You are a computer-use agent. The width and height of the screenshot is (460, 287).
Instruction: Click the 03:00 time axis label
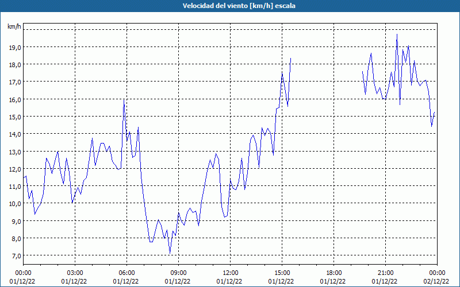coord(75,273)
